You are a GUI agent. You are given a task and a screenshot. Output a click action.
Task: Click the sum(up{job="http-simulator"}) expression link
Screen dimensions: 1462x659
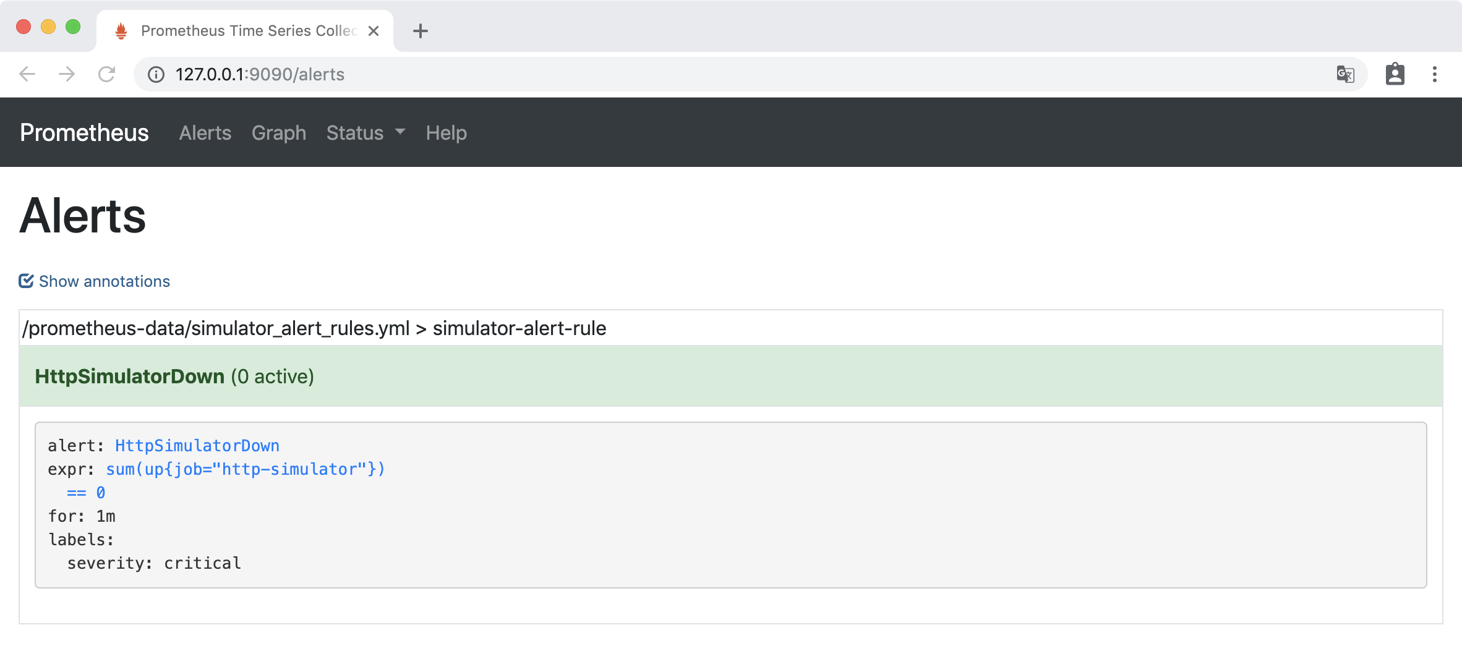pos(246,469)
